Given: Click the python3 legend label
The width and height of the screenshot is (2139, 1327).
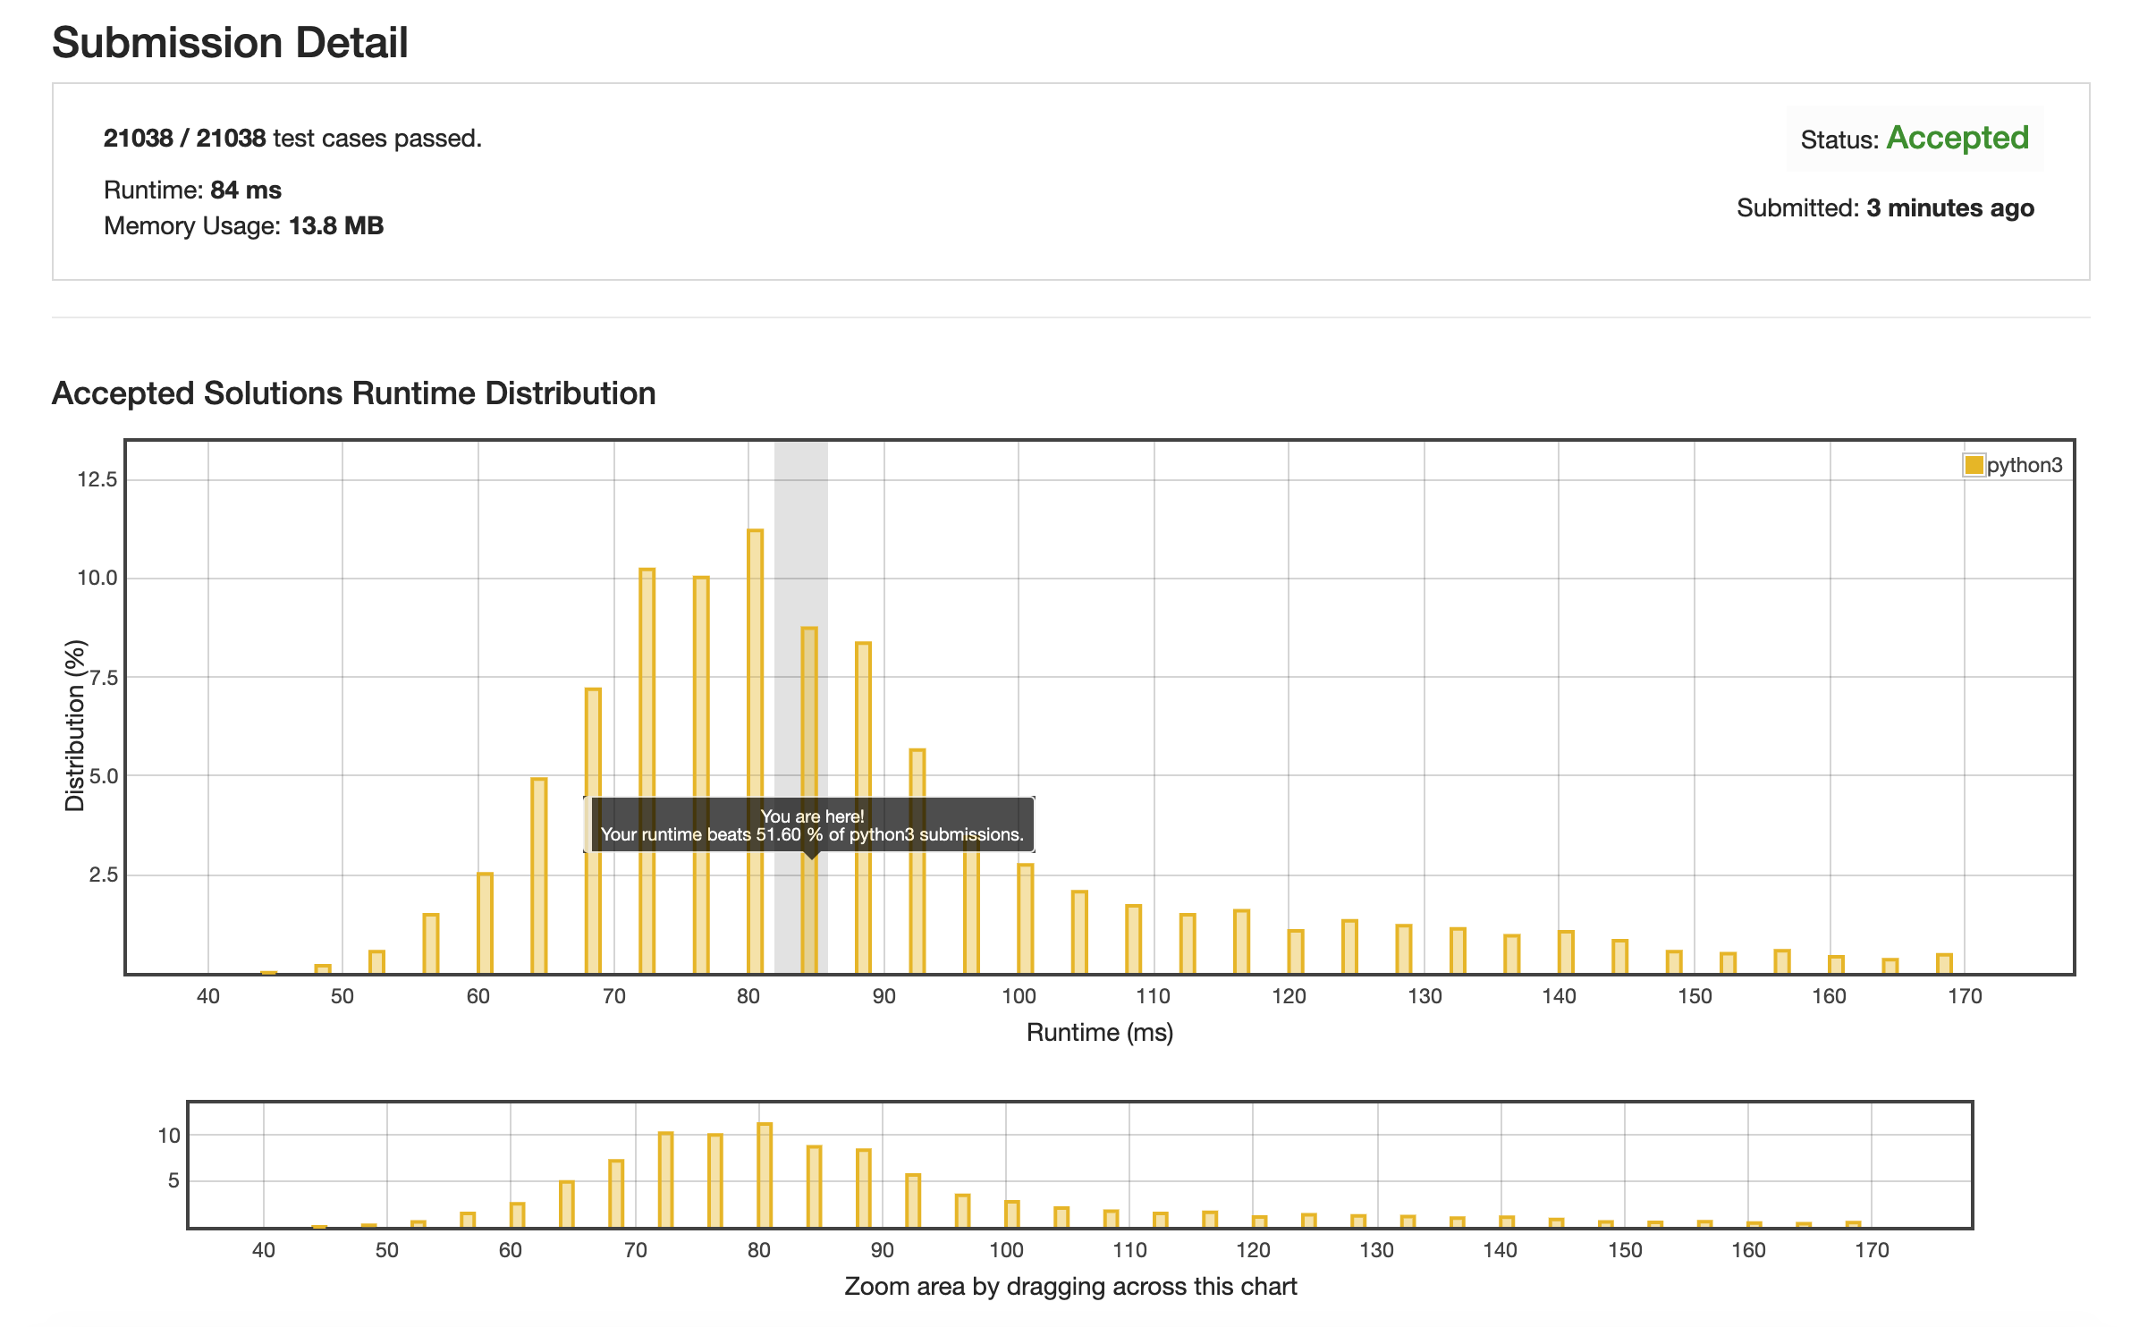Looking at the screenshot, I should point(2025,465).
